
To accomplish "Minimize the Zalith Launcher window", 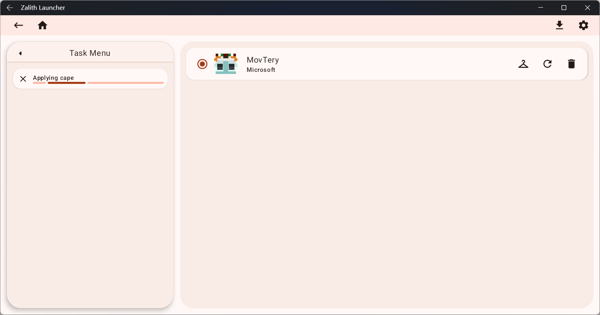I will (540, 8).
